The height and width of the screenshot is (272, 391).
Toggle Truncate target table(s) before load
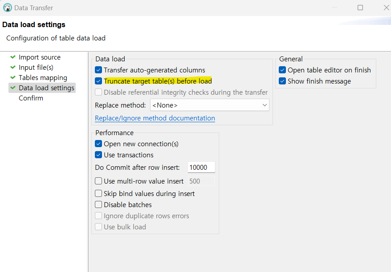(99, 81)
